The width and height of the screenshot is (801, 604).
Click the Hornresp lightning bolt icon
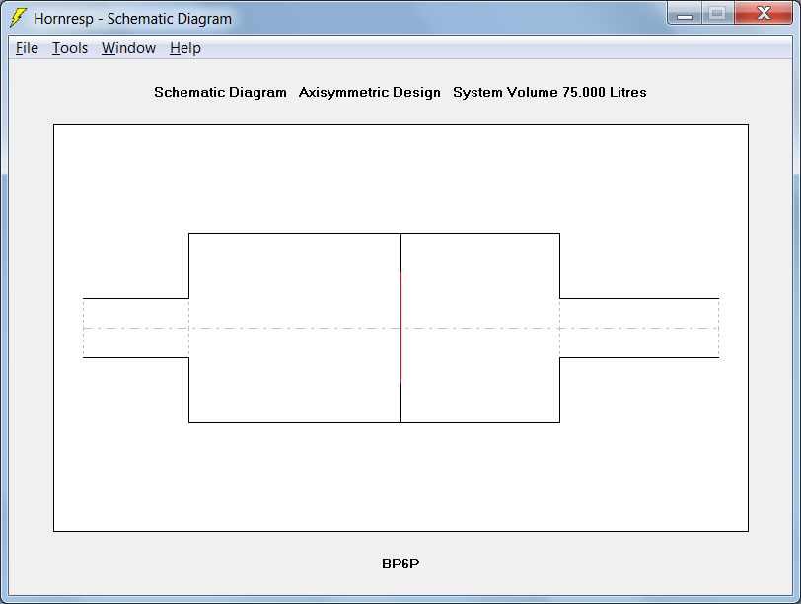pyautogui.click(x=18, y=18)
